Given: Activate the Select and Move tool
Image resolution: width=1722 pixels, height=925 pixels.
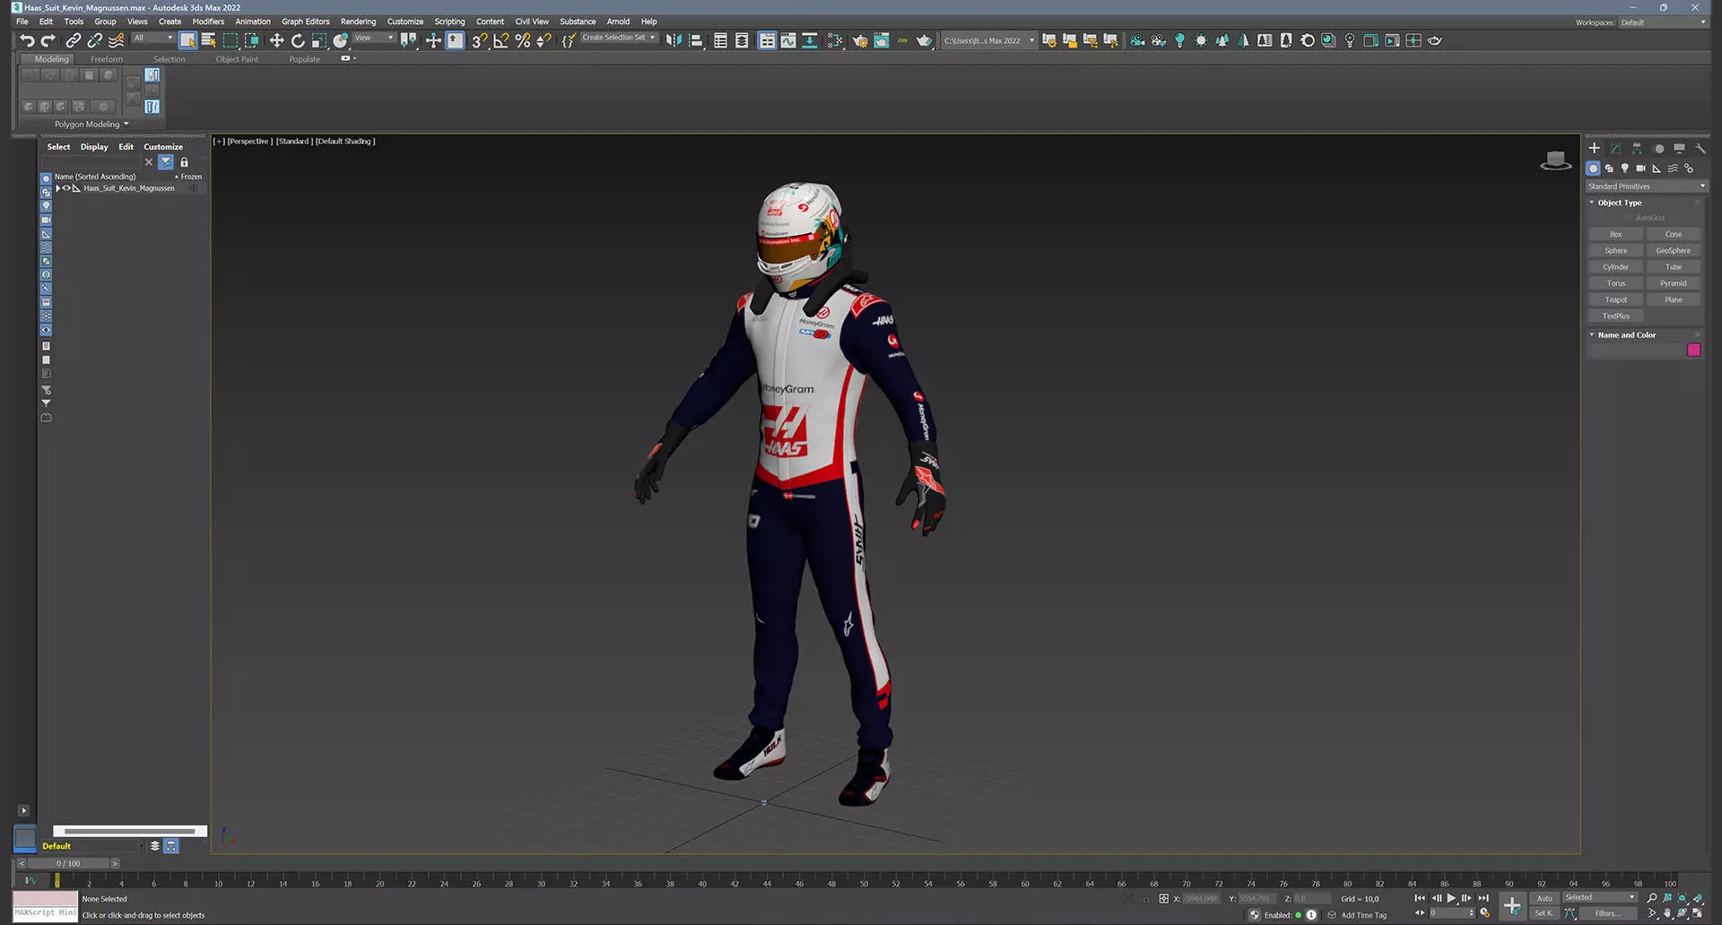Looking at the screenshot, I should [x=276, y=40].
